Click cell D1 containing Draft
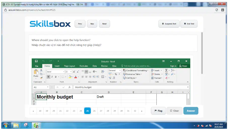Image resolution: width=230 pixels, height=130 pixels. (109, 97)
